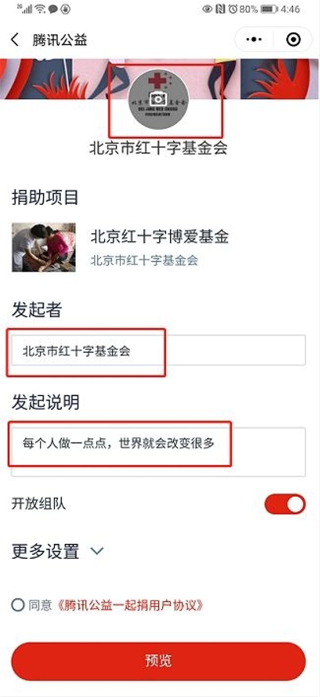Open 腾讯公益一起捐用户协议 link
Viewport: 320px width, 697px height.
click(x=128, y=604)
